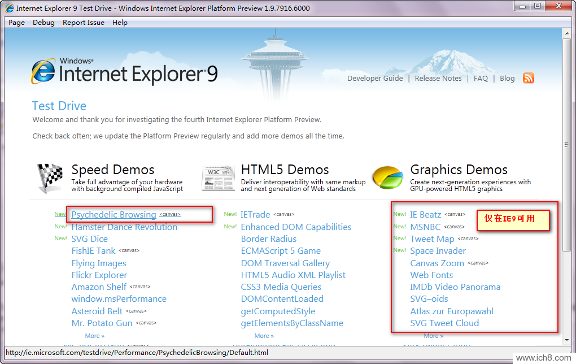Launch the Asteroid Belt demo
Viewport: 576px width, 364px height.
click(97, 311)
